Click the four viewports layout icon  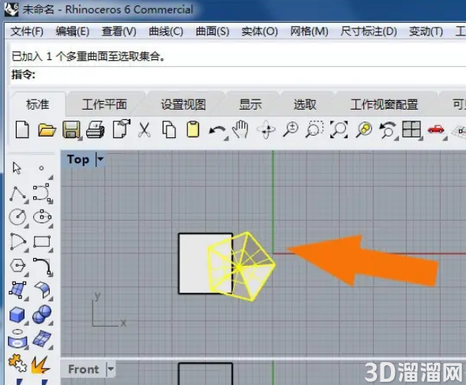click(412, 129)
